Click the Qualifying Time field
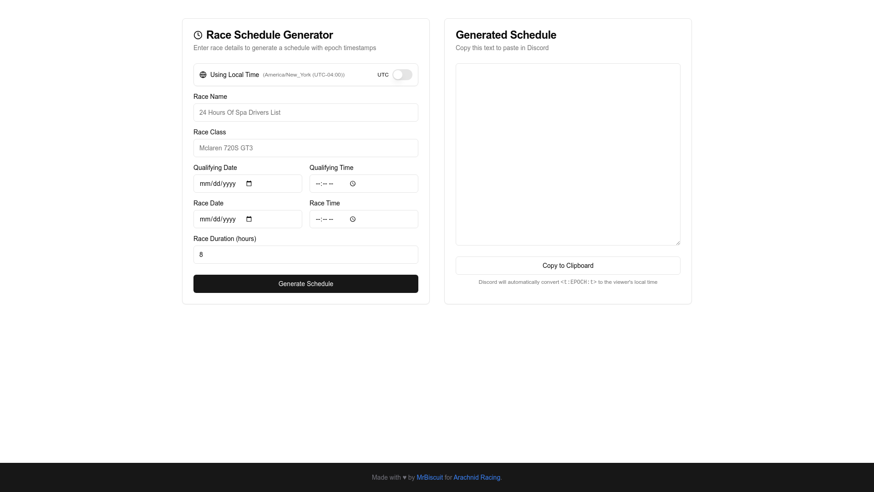Screen dimensions: 874x492 [364, 184]
